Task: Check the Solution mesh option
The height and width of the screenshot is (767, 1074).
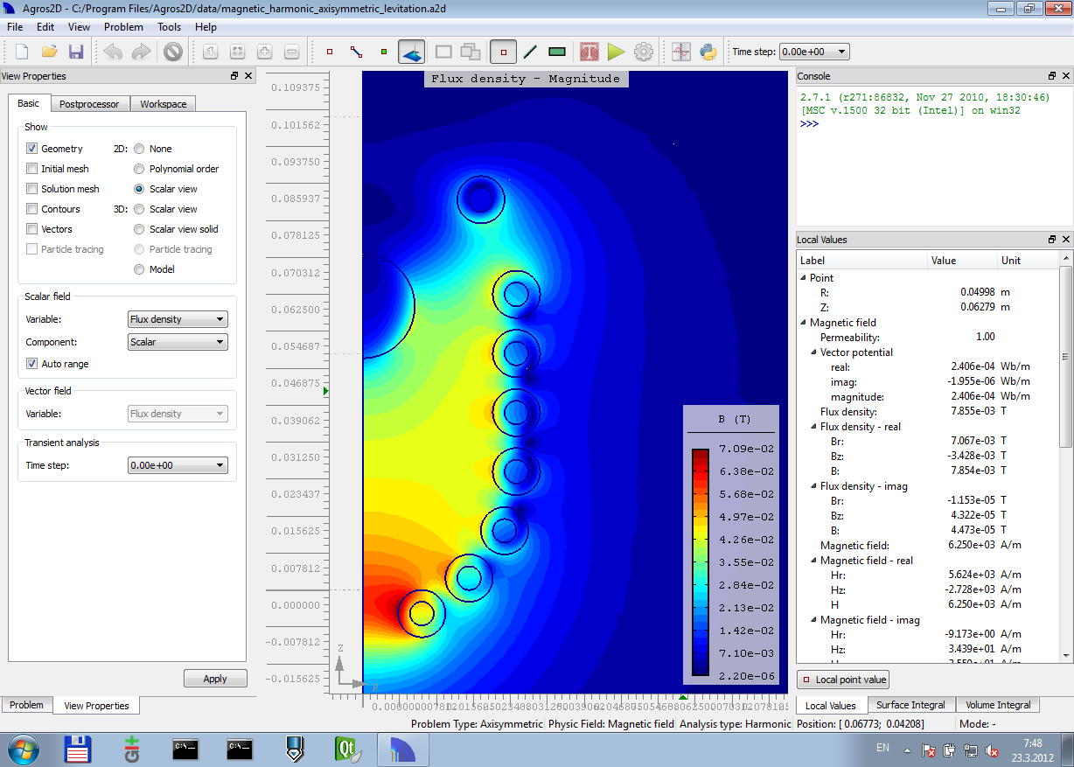Action: tap(32, 189)
